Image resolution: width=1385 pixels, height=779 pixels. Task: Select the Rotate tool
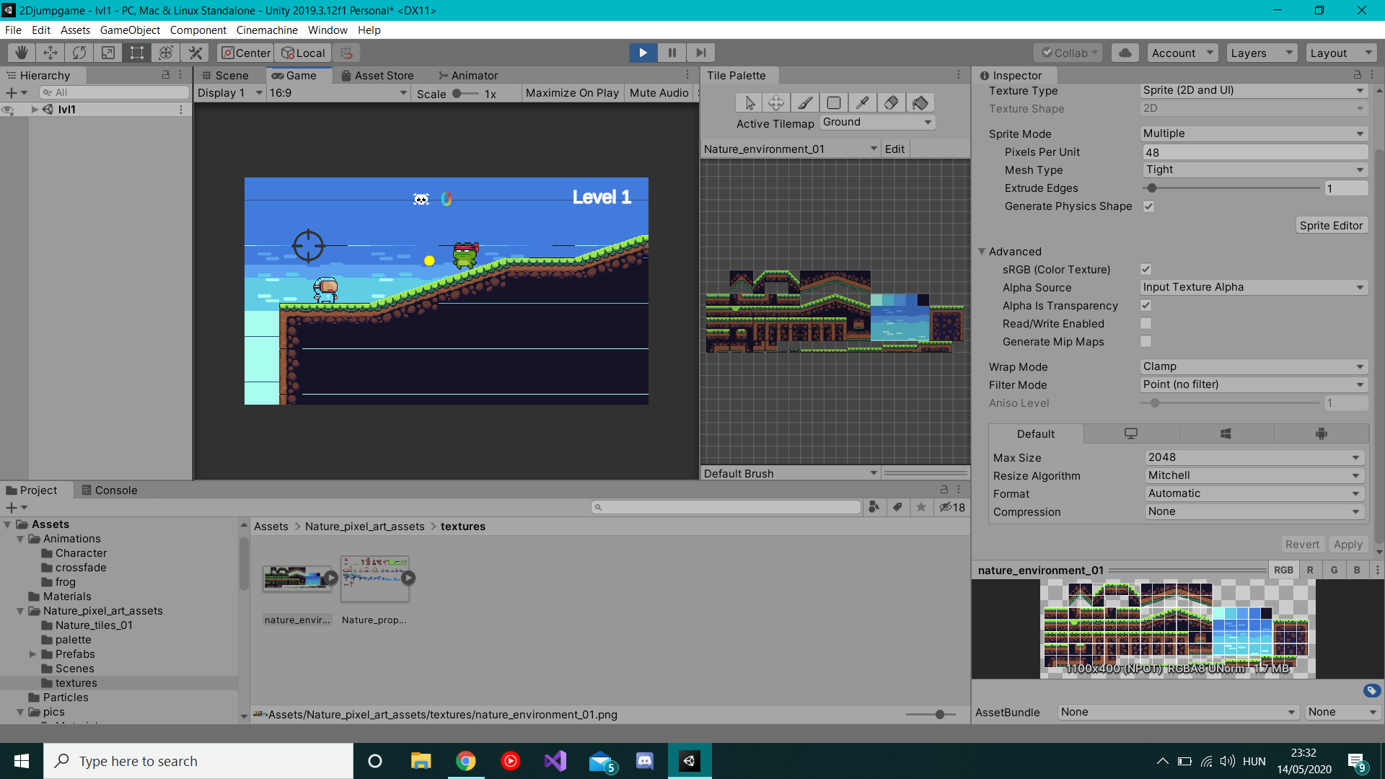coord(79,53)
